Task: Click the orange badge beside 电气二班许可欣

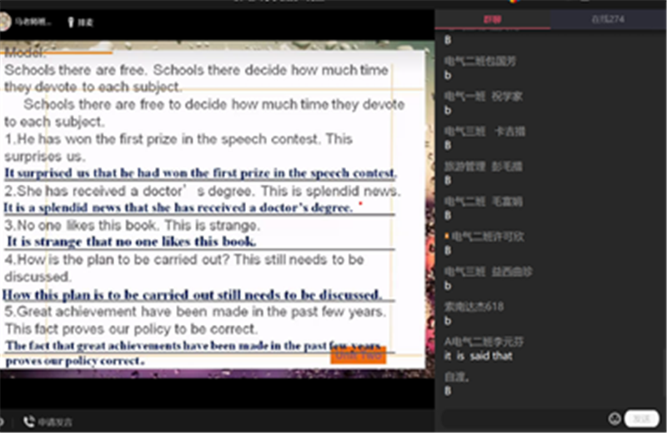Action: click(447, 236)
